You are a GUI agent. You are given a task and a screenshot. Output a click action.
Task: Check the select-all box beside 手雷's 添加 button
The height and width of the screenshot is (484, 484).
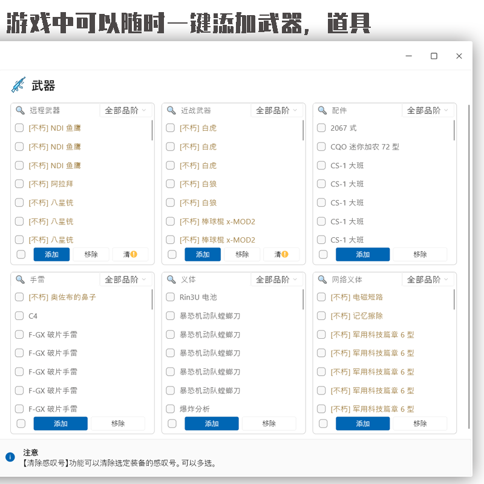point(21,423)
